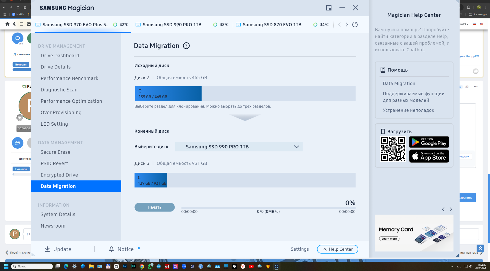Image resolution: width=490 pixels, height=271 pixels.
Task: Open Microsoft Edge from the taskbar
Action: (66, 266)
